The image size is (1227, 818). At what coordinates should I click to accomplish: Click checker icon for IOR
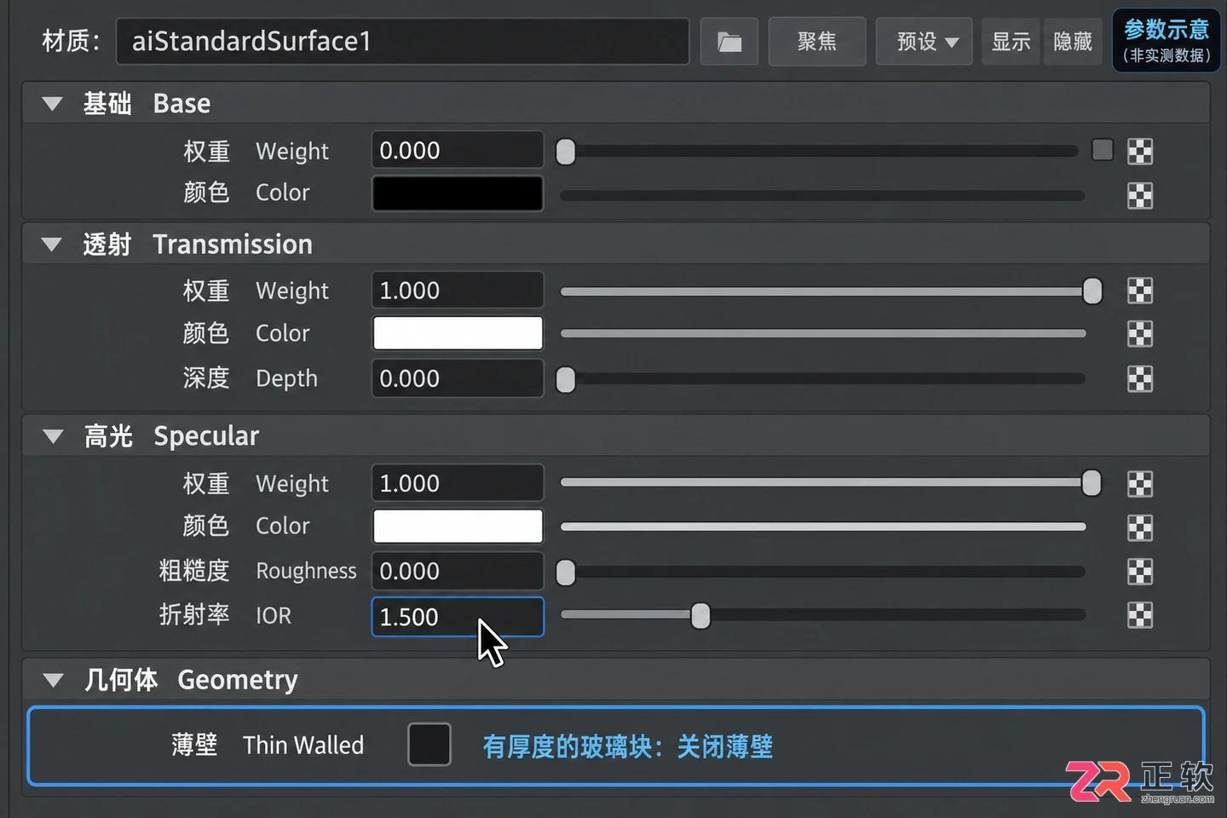(1140, 615)
